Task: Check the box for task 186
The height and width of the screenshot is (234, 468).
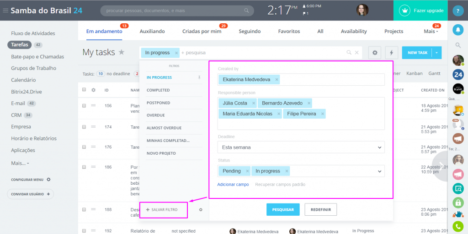Action: 84,167
